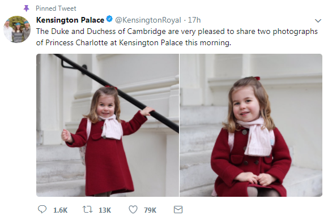Click the black handrail in the left photo
This screenshot has height=220, width=328.
coord(117,93)
